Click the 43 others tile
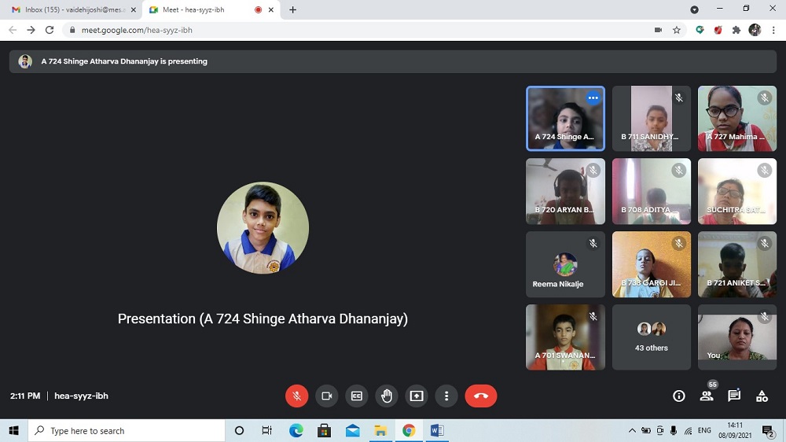Image resolution: width=786 pixels, height=442 pixels. (x=652, y=337)
